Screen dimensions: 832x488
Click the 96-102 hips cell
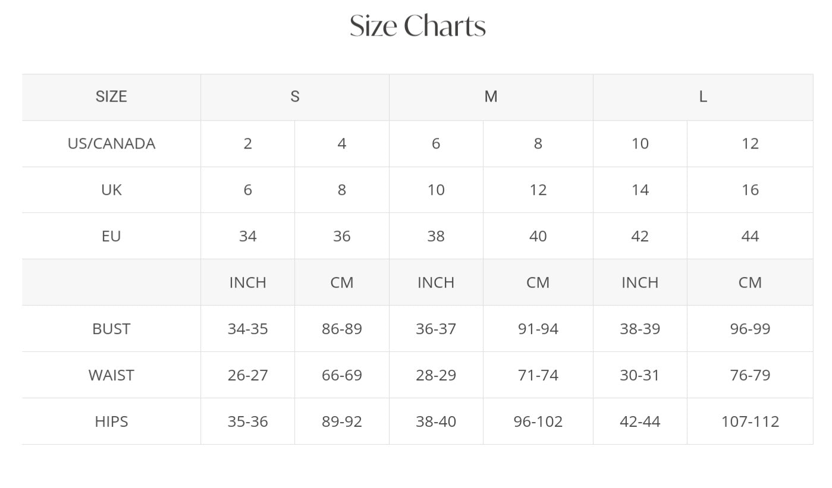538,421
